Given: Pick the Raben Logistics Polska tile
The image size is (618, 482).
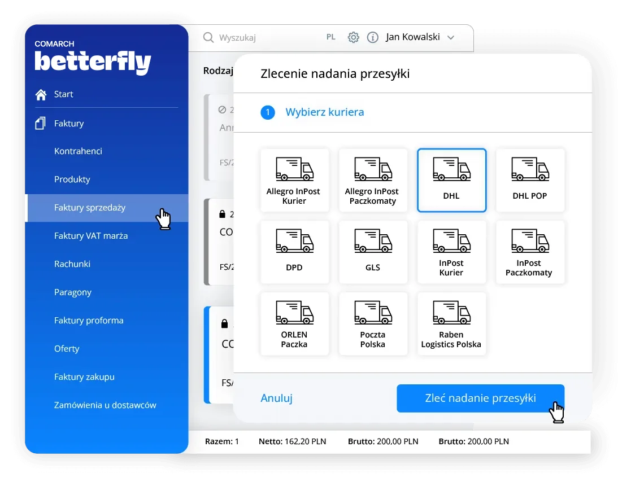Looking at the screenshot, I should (451, 323).
